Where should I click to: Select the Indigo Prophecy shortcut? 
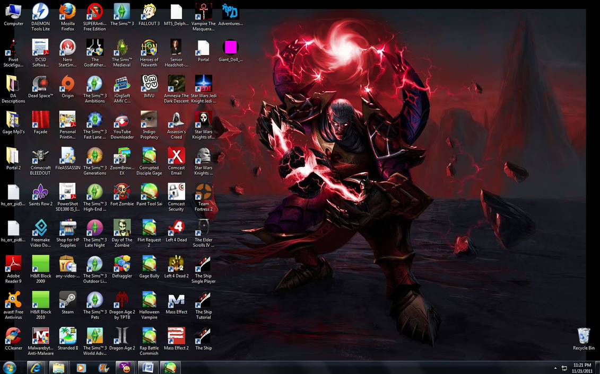[x=149, y=126]
